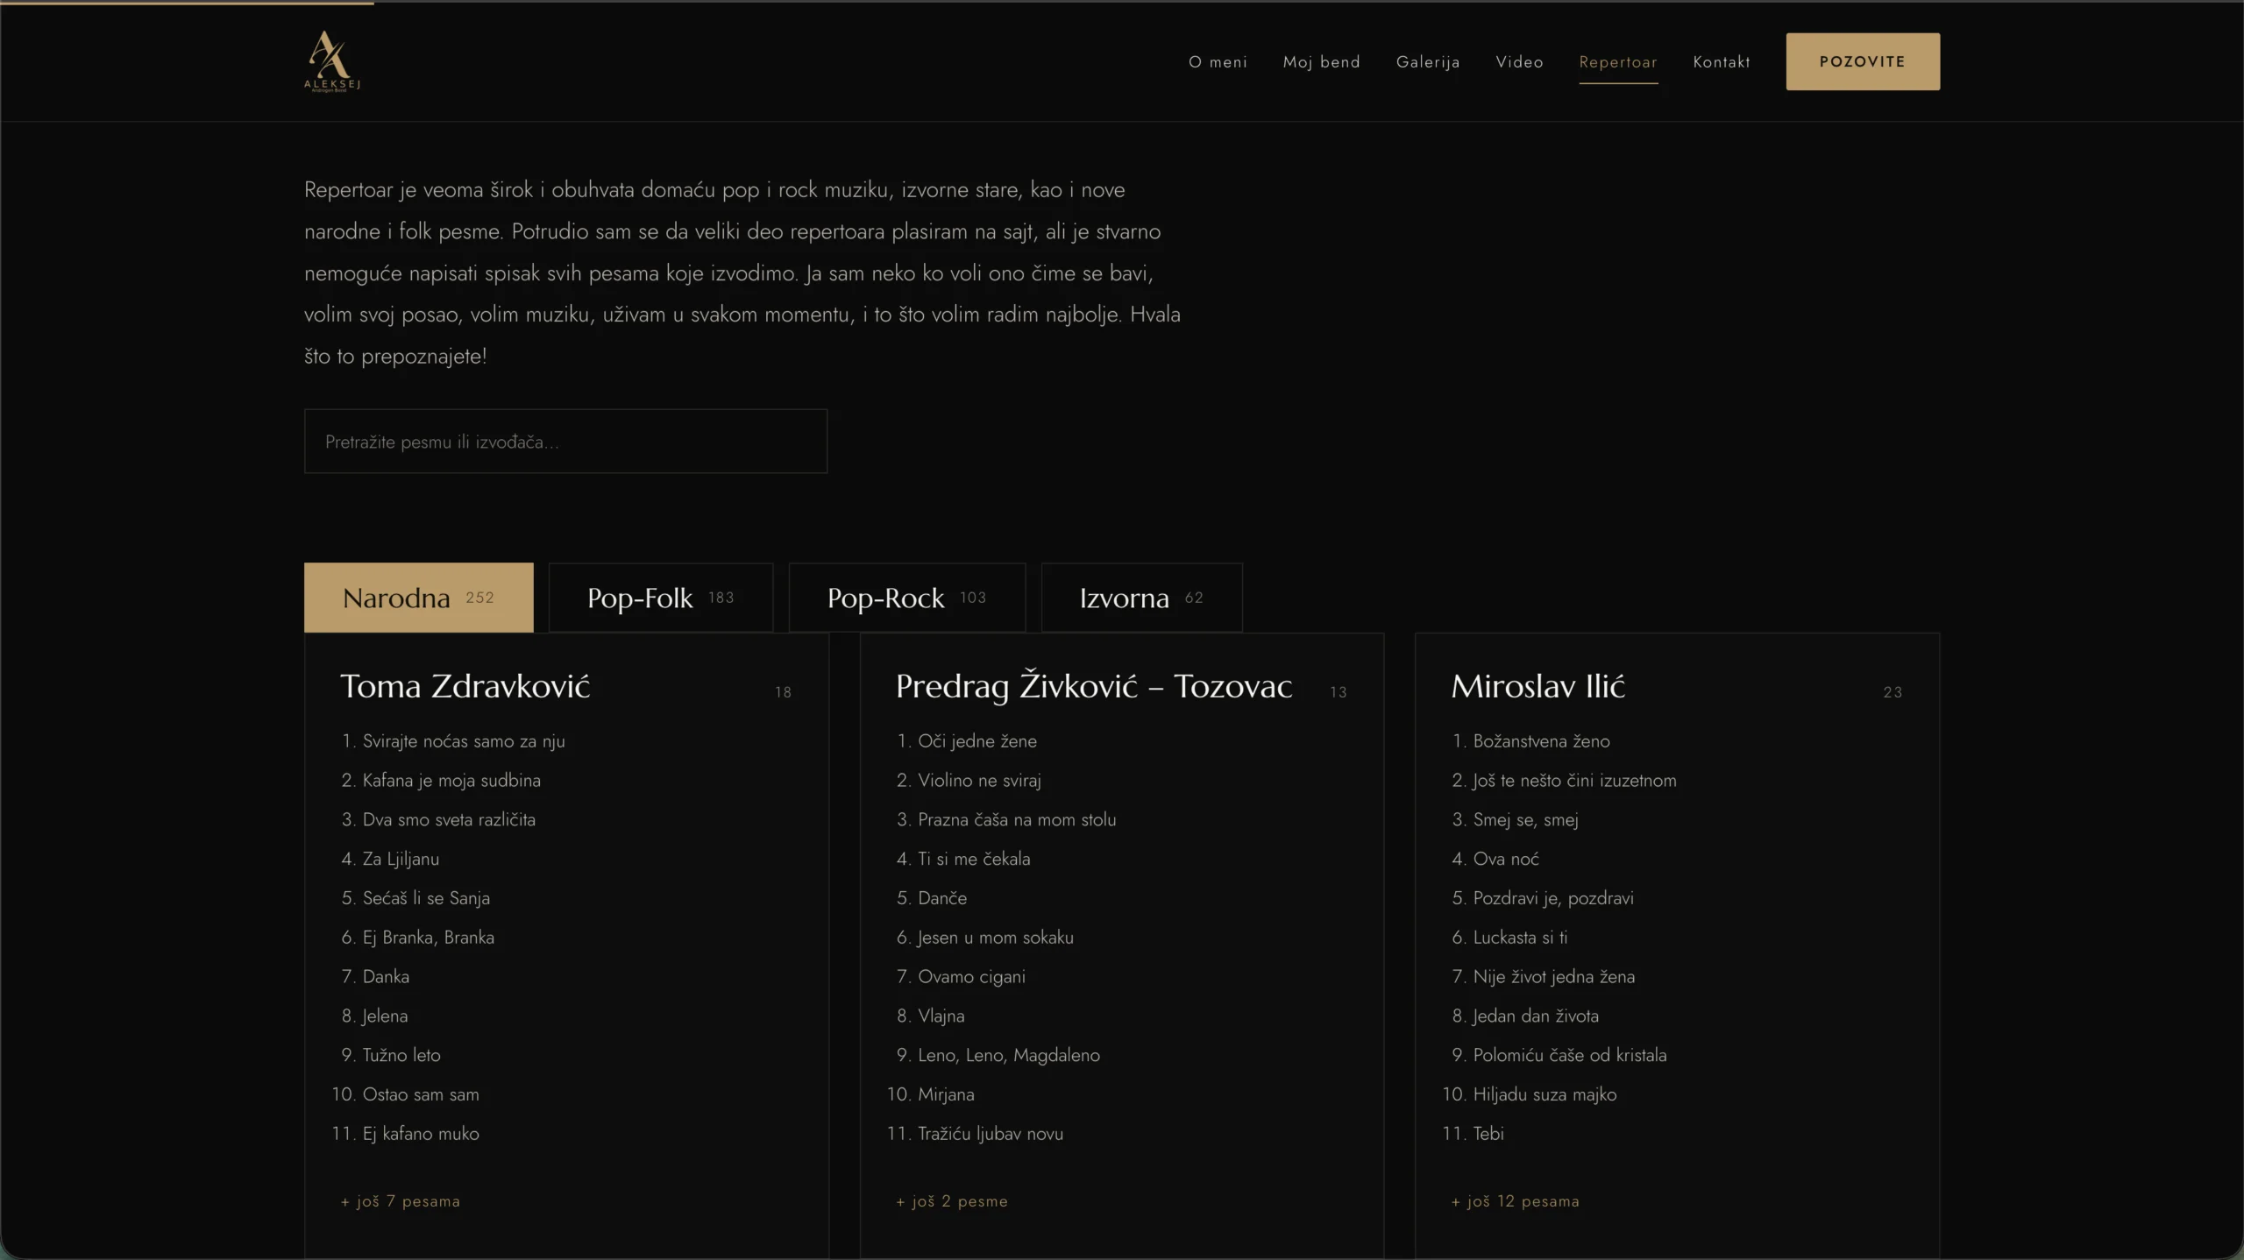Go to Moj bend section
Image resolution: width=2244 pixels, height=1260 pixels.
tap(1321, 62)
